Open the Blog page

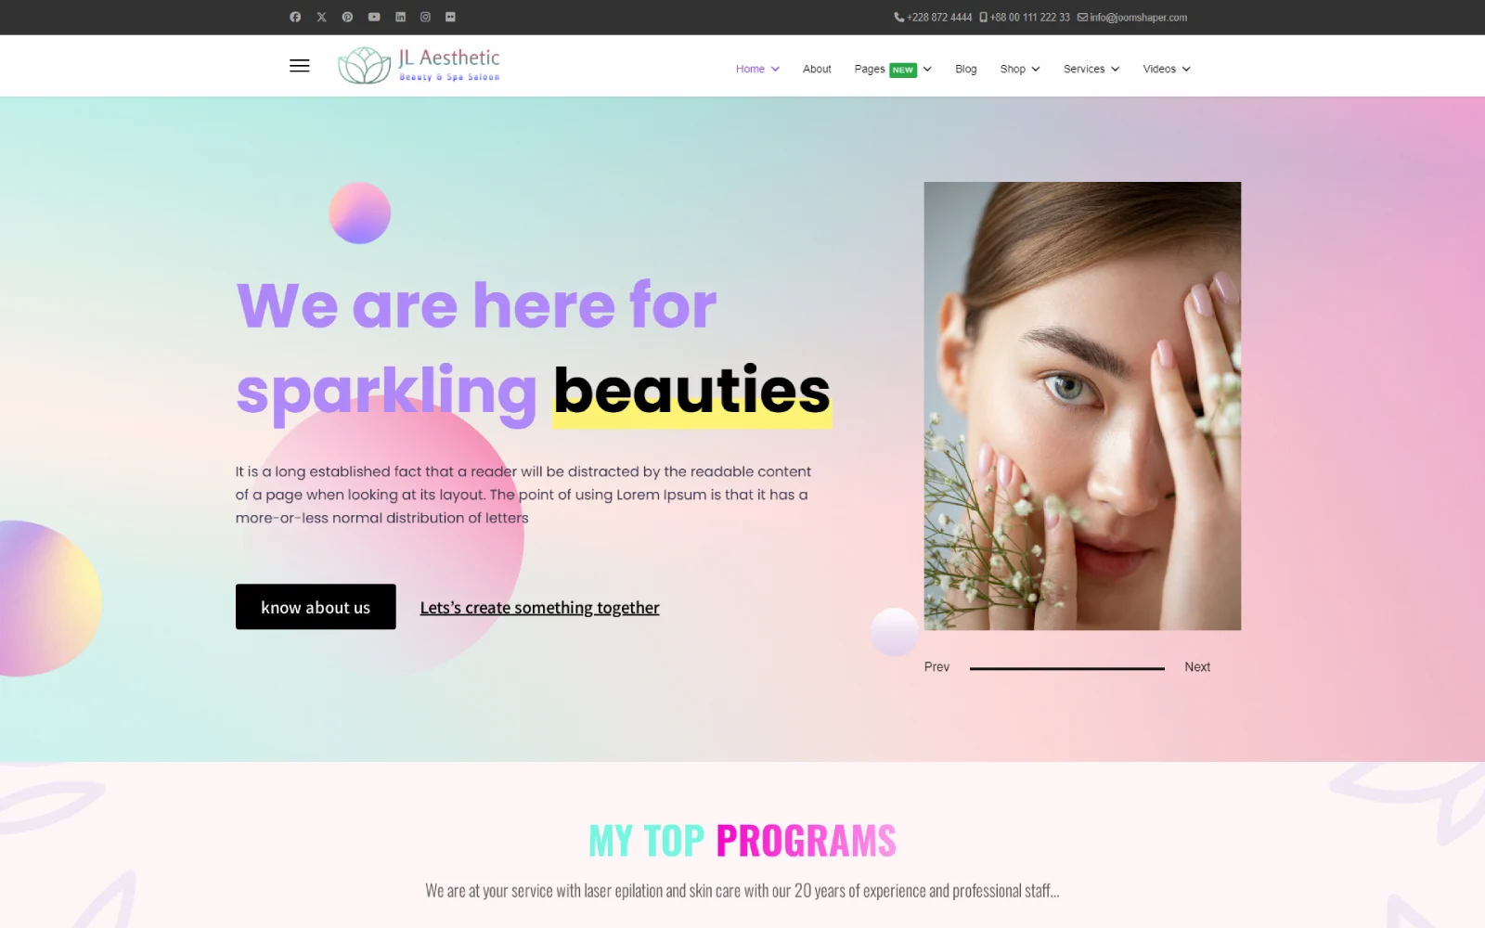(x=965, y=69)
